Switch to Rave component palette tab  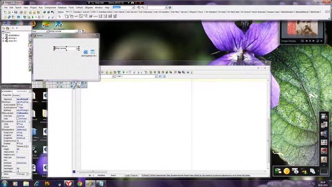click(x=201, y=12)
